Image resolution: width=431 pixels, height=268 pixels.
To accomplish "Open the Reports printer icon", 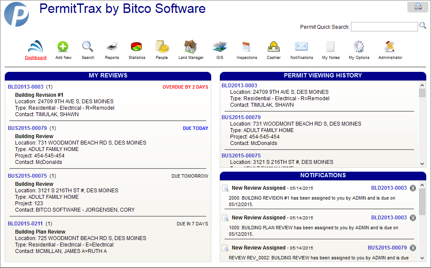I will [112, 47].
